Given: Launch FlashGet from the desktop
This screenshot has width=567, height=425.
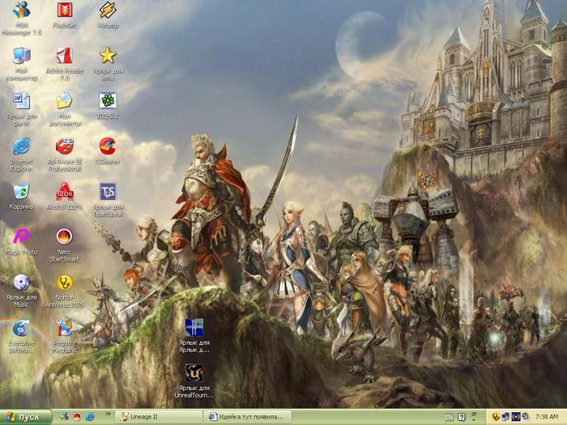Looking at the screenshot, I should click(64, 10).
